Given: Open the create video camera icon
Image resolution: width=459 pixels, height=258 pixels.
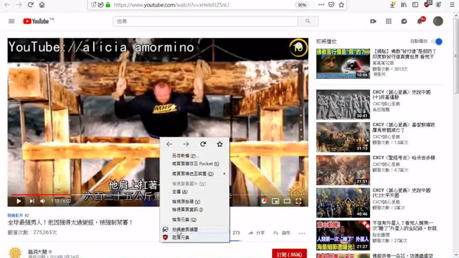Looking at the screenshot, I should (373, 21).
